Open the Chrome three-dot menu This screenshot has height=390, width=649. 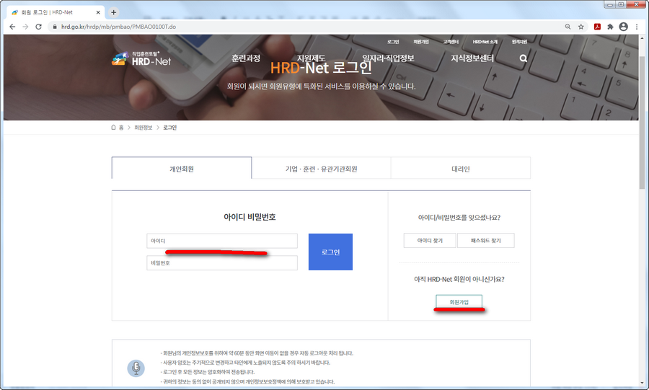[x=637, y=27]
